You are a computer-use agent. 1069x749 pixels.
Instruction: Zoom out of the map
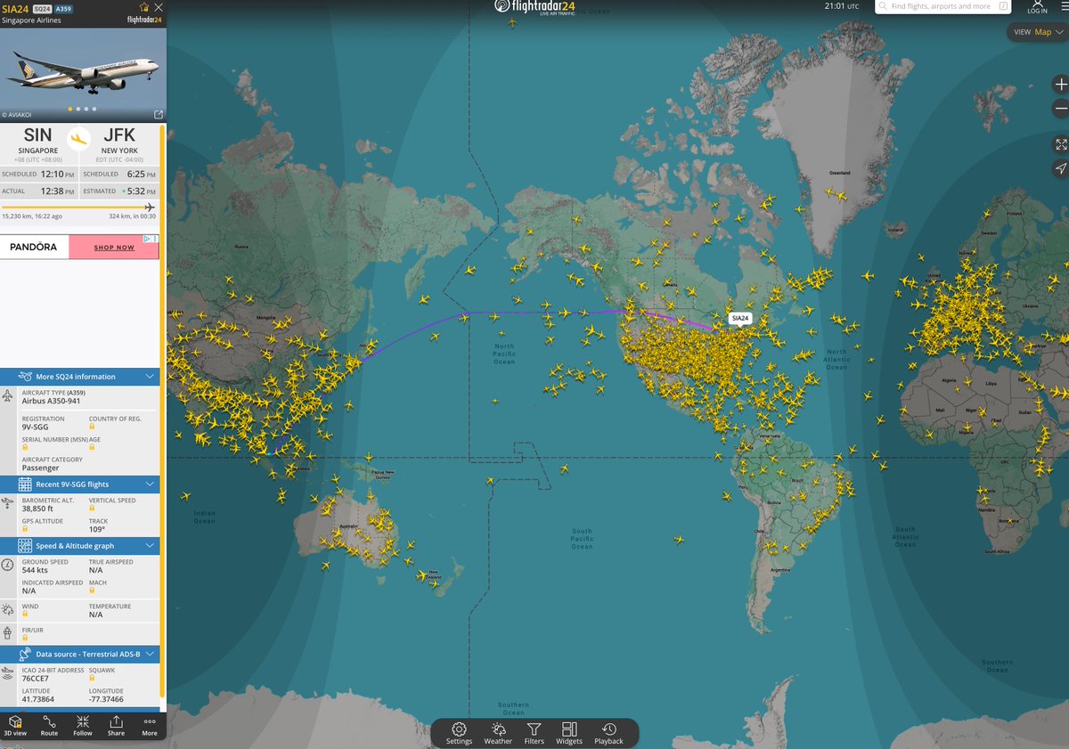click(1060, 108)
